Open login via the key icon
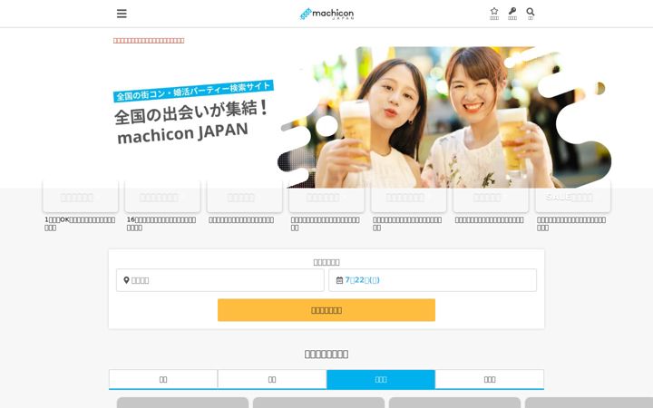The image size is (653, 408). (512, 14)
